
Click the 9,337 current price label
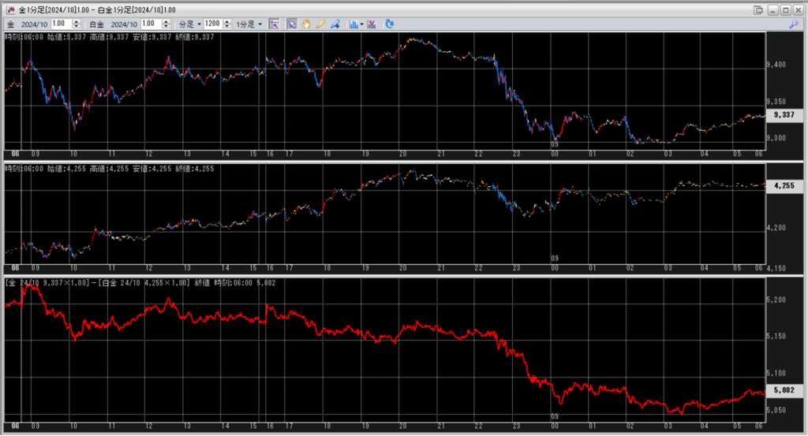click(784, 115)
